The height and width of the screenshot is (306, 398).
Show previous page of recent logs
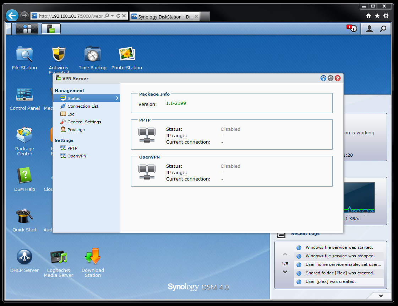[x=285, y=254]
